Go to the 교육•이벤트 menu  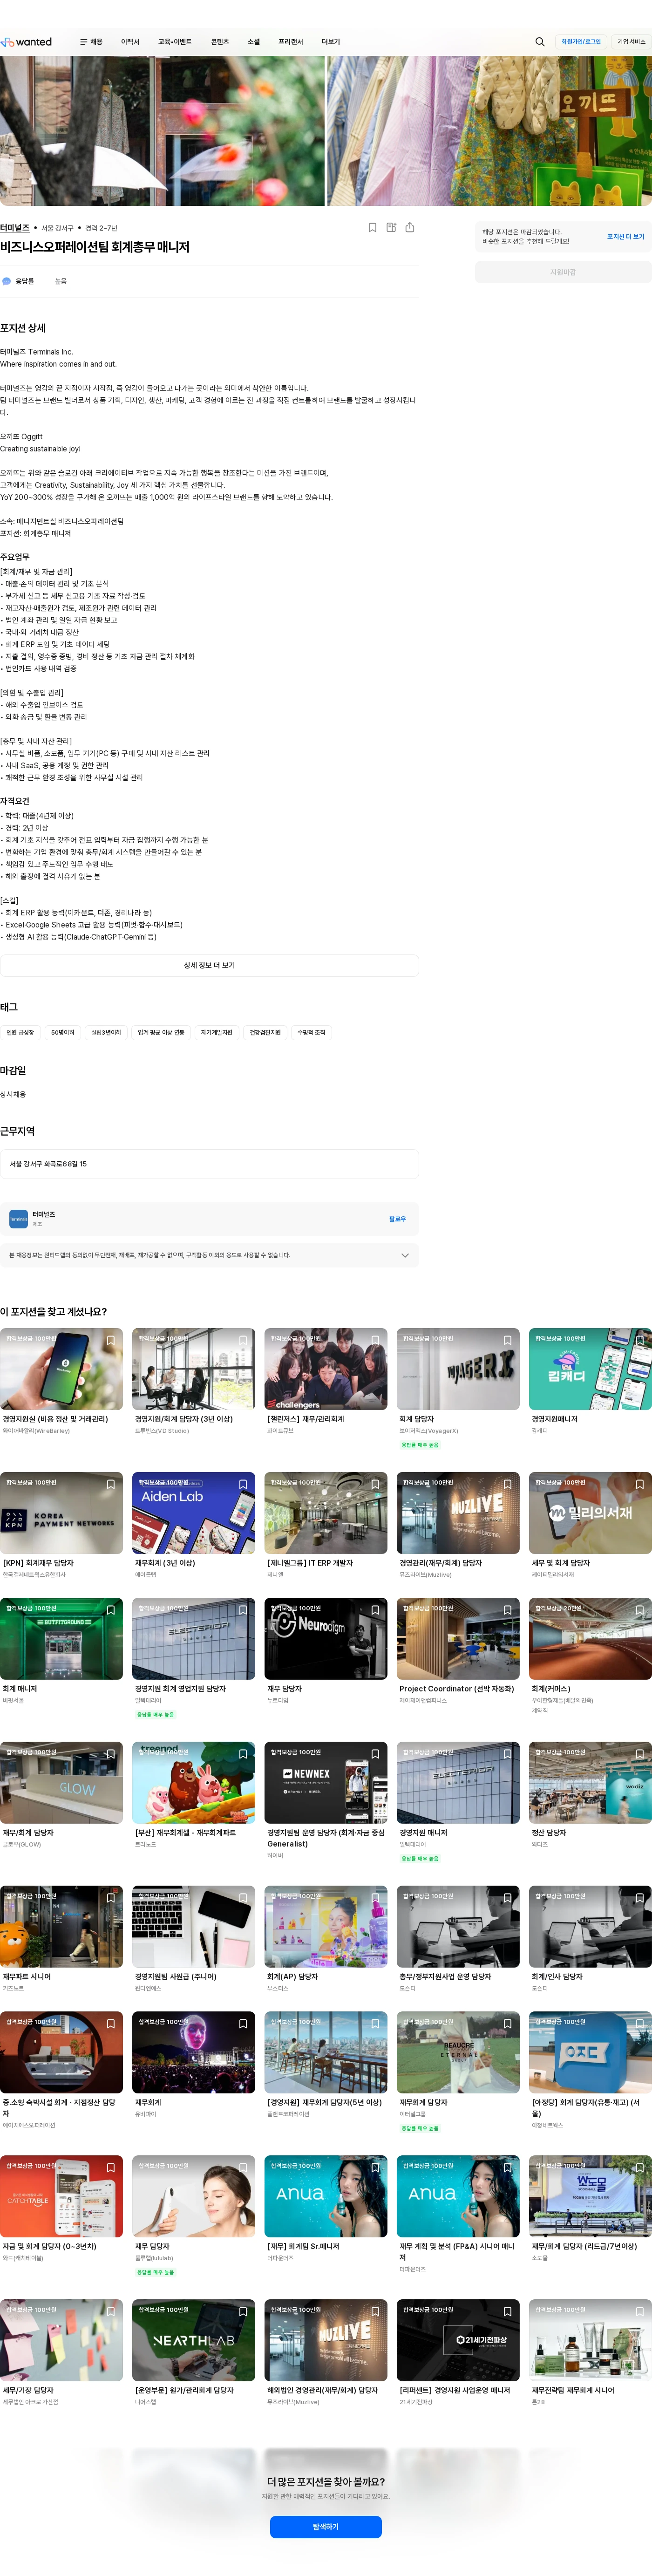[x=174, y=42]
